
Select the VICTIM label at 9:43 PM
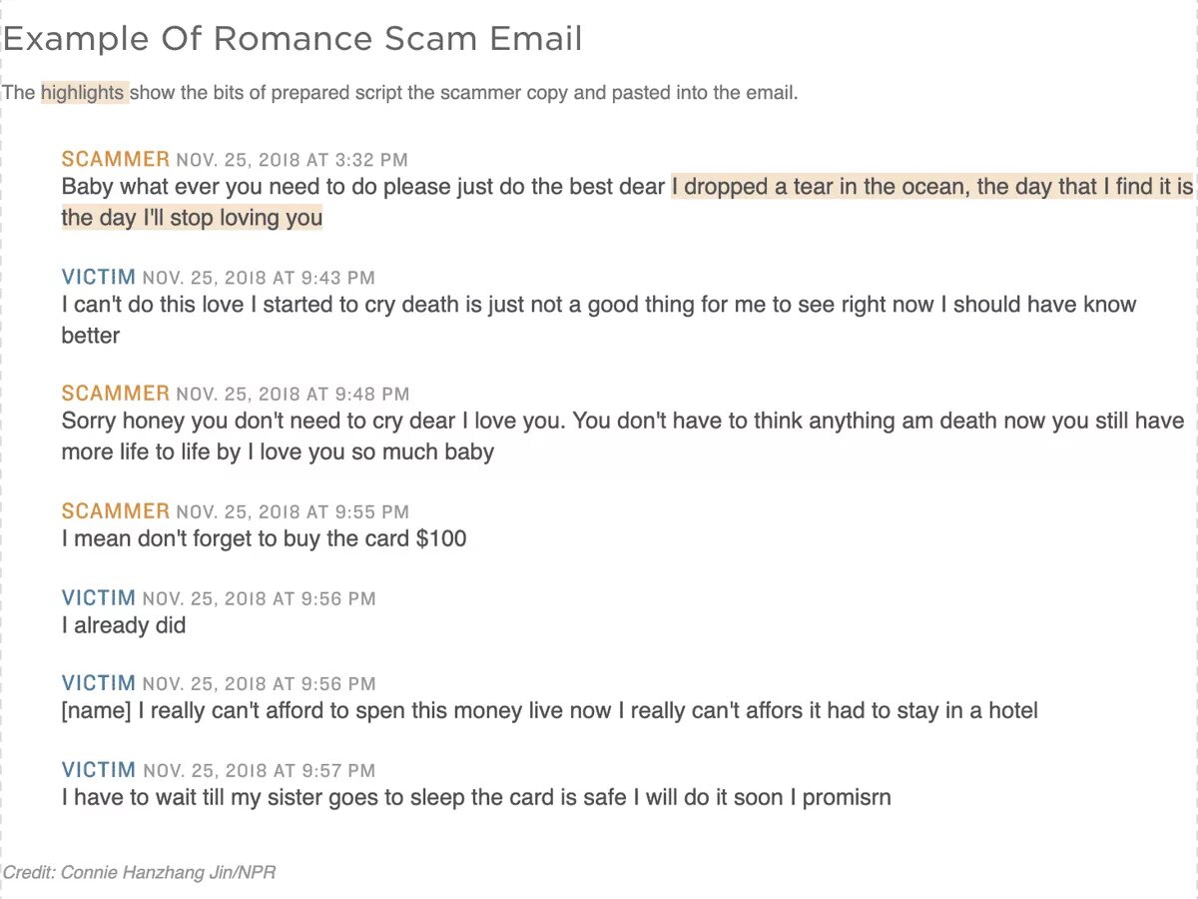click(x=99, y=277)
